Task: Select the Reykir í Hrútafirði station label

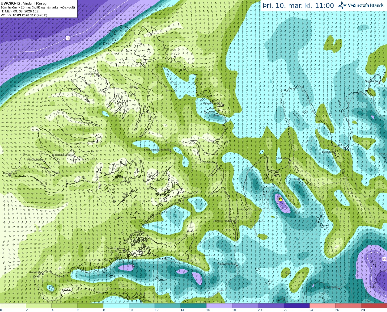Action: coord(224,221)
